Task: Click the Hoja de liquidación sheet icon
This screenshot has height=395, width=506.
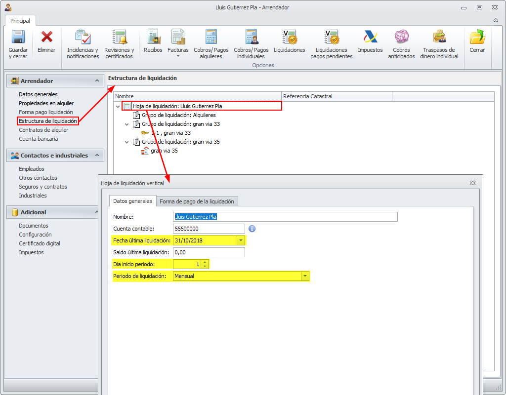Action: [127, 106]
